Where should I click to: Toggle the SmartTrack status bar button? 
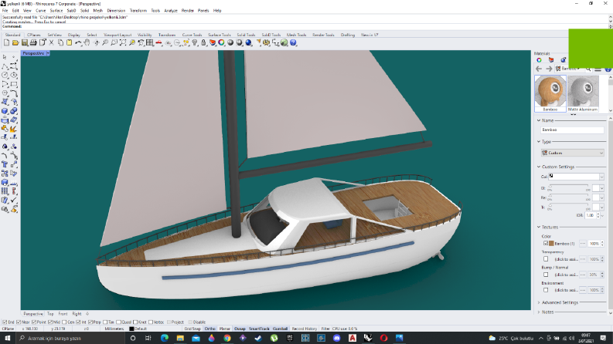[259, 329]
